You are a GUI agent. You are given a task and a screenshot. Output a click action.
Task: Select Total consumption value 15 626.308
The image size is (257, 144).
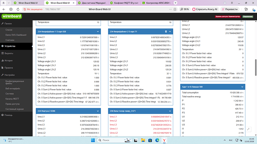[x=235, y=92]
